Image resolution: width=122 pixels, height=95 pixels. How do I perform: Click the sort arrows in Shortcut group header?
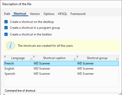(x=77, y=56)
